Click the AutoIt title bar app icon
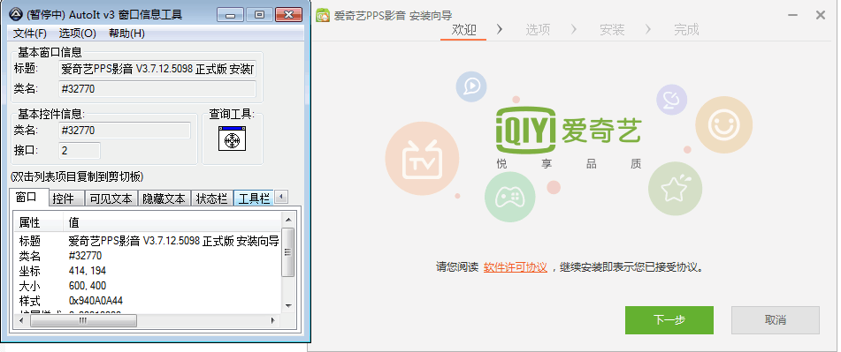 (17, 14)
